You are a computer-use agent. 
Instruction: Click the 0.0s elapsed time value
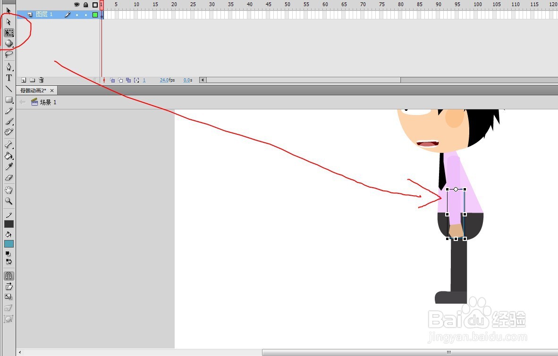point(188,80)
